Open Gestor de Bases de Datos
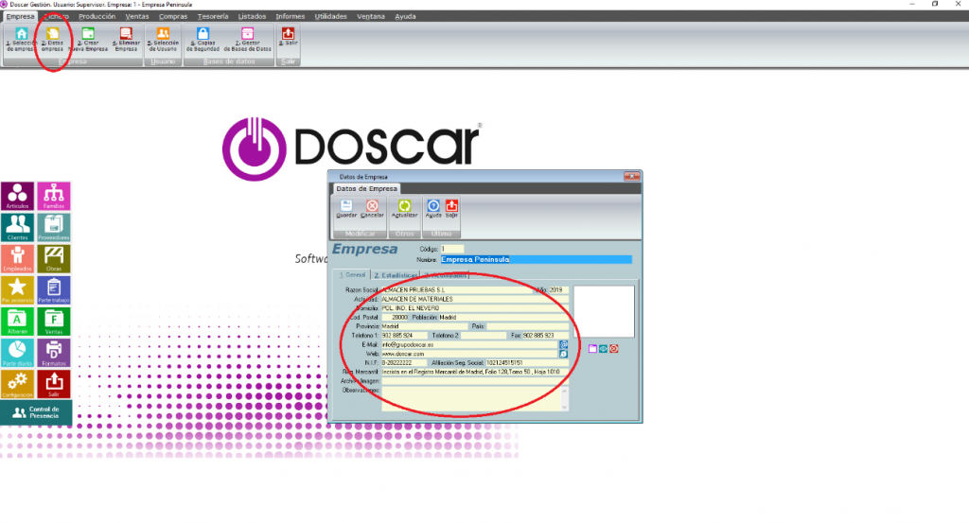The image size is (969, 523). click(247, 40)
